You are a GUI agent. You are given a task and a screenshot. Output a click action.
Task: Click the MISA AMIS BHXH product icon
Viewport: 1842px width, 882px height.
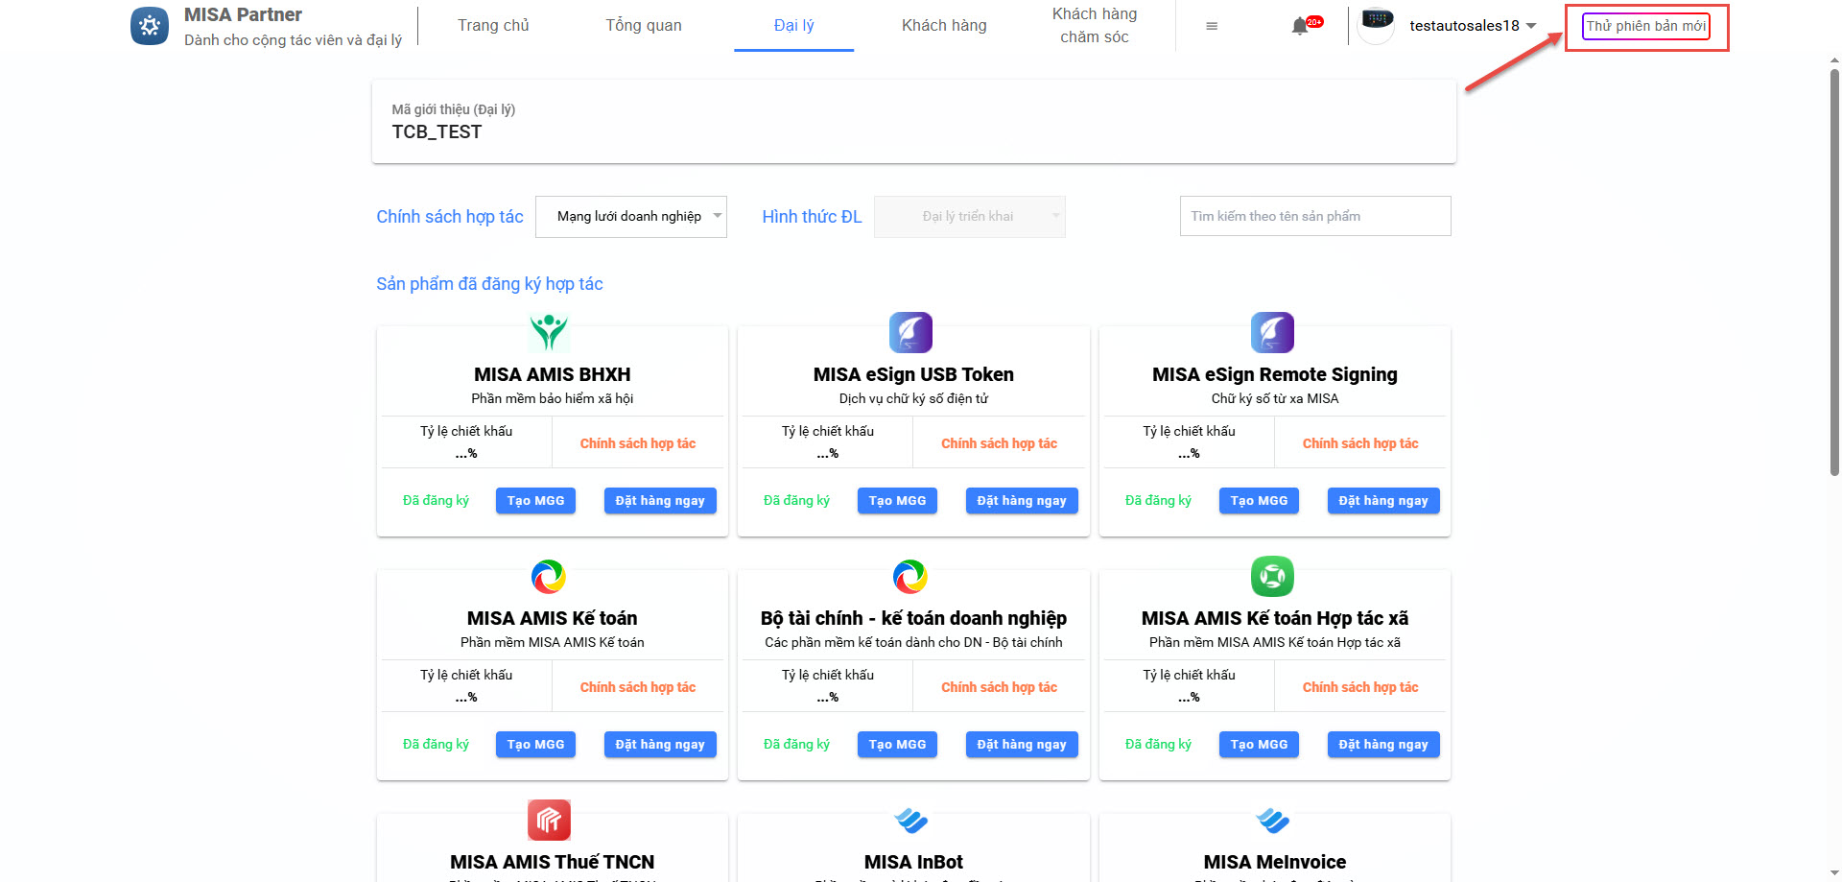click(549, 332)
